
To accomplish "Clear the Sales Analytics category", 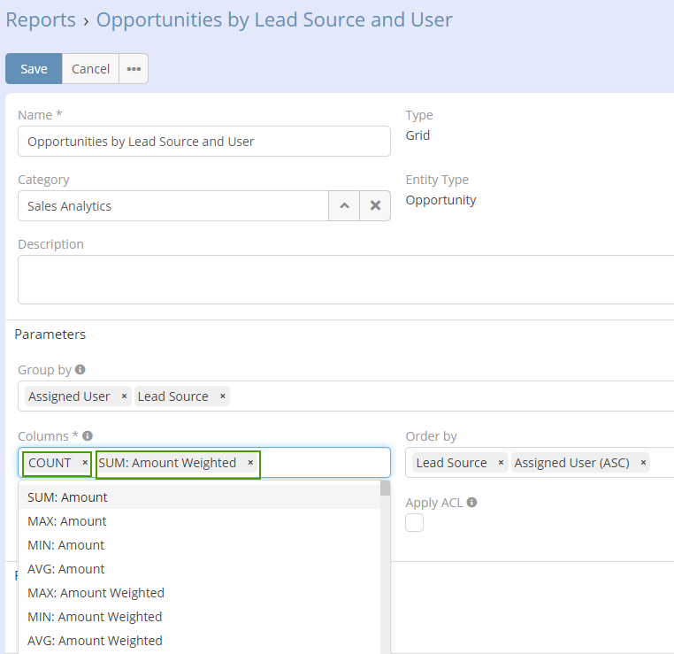I will (375, 206).
